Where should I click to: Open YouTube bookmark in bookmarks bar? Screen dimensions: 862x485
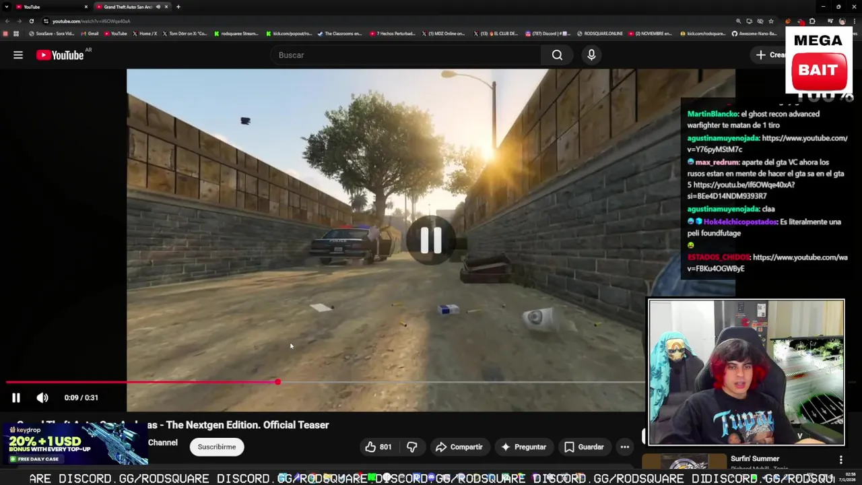pyautogui.click(x=116, y=34)
